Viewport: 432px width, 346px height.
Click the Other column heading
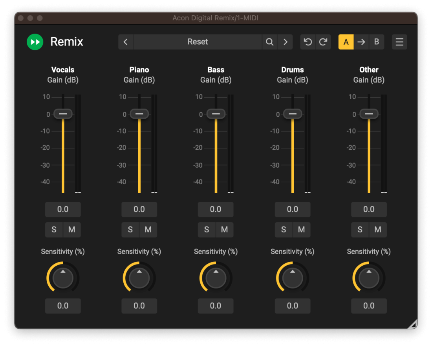point(369,70)
